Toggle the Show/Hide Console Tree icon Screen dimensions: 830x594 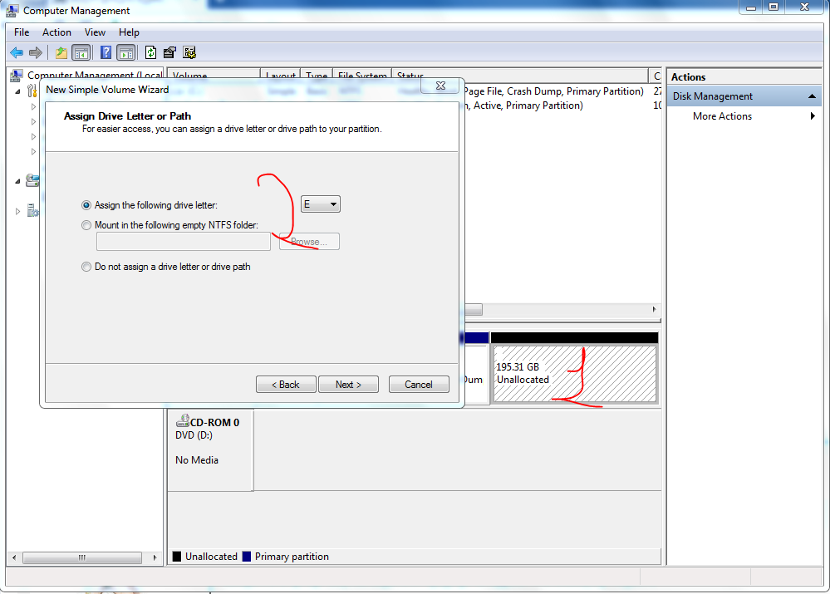[x=81, y=52]
